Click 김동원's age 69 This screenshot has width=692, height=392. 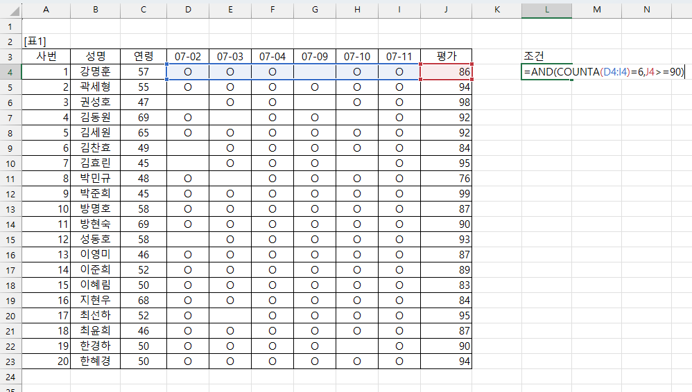[x=144, y=117]
